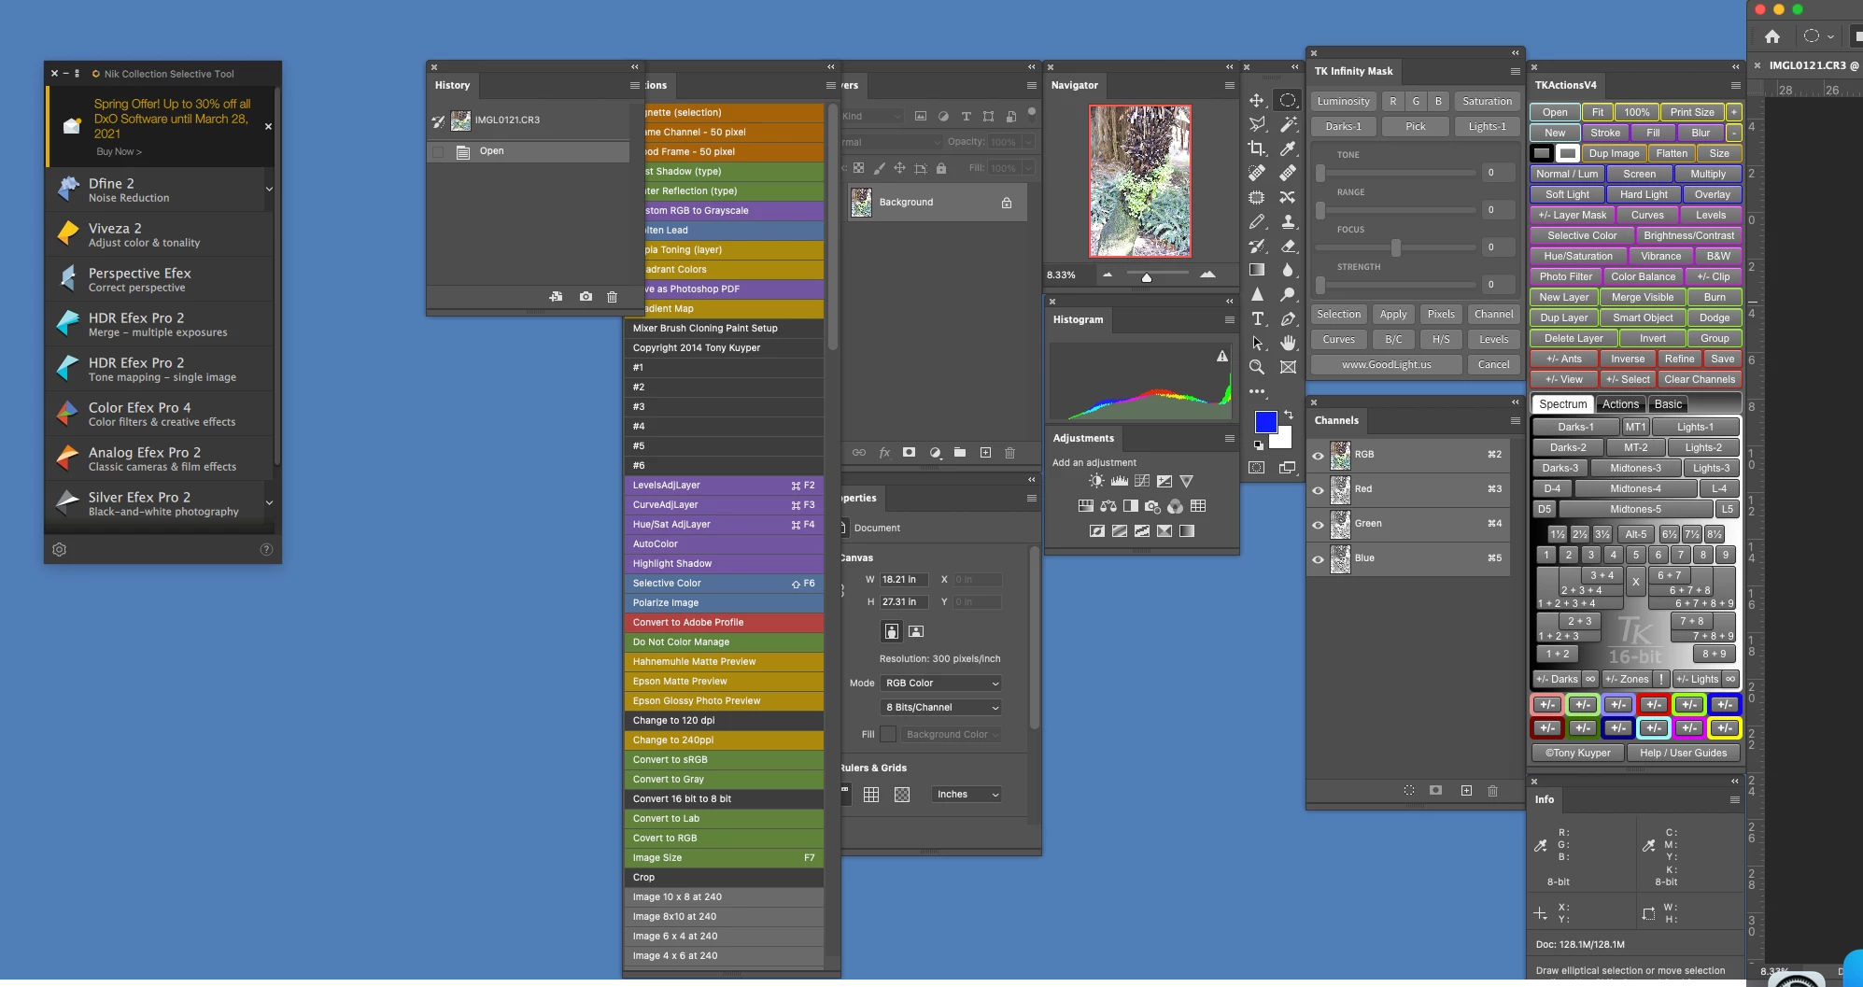Add layer mask icon in Layers panel
Viewport: 1863px width, 987px height.
[x=909, y=453]
